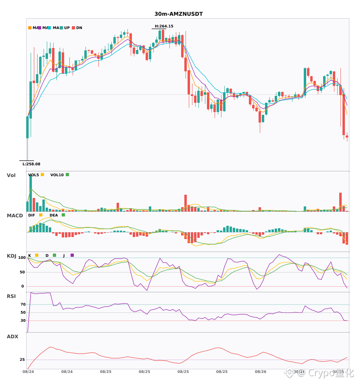The image size is (357, 383).
Task: Click the DN legend text
Action: click(x=79, y=28)
